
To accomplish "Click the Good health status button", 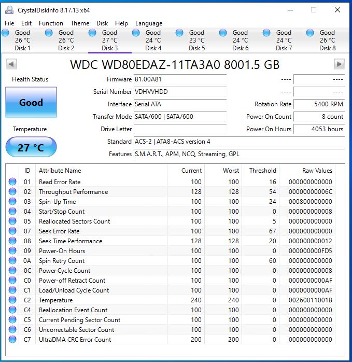I will pos(31,102).
